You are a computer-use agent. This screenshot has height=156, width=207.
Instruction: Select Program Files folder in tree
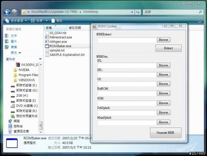point(26,75)
